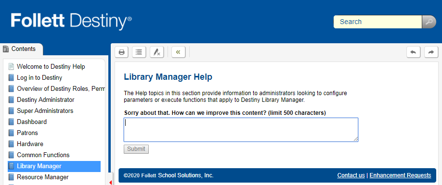Click the Follett Destiny logo
442x185 pixels.
[x=71, y=21]
